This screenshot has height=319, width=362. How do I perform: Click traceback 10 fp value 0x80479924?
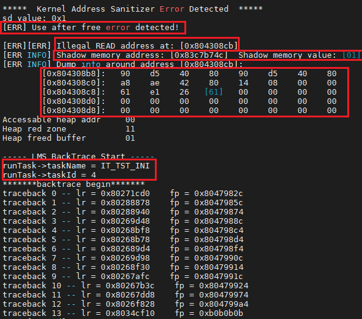coord(224,286)
